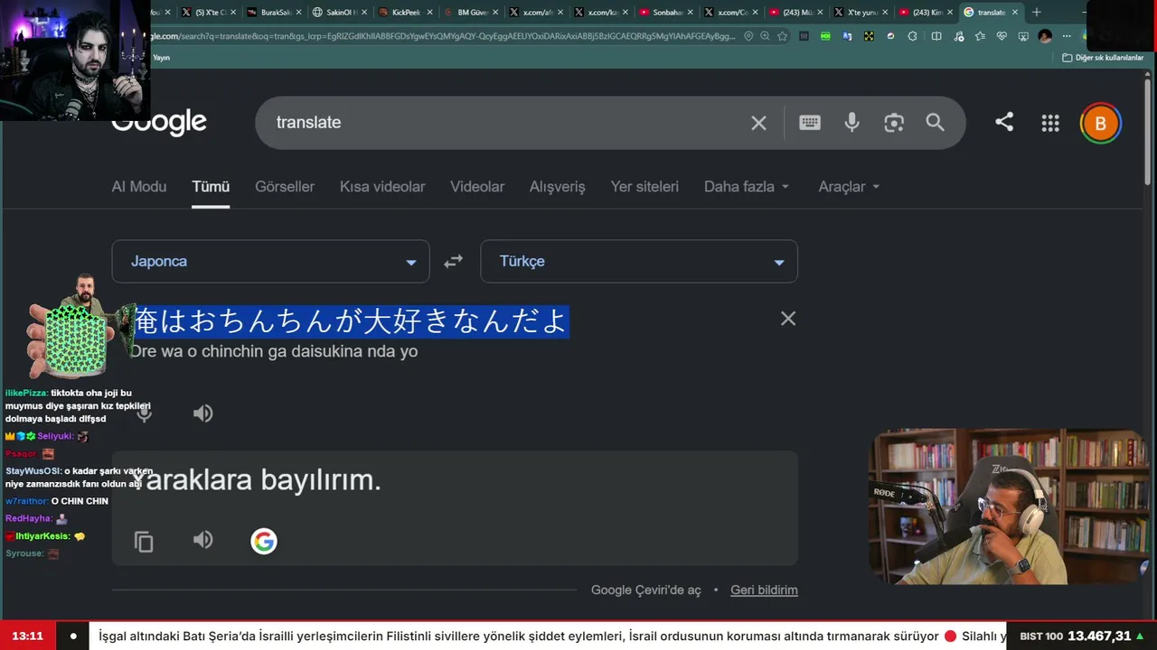Switch to Görseller tab
The height and width of the screenshot is (650, 1157).
(x=285, y=187)
